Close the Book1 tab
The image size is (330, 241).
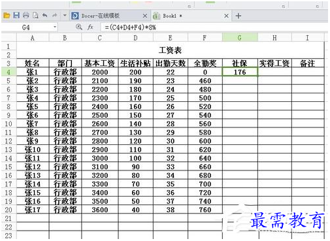click(x=226, y=16)
